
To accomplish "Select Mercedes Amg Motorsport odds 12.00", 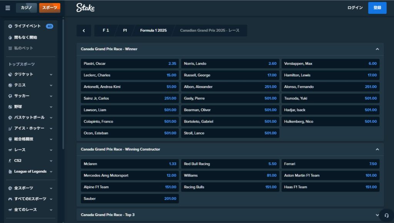I will (x=130, y=175).
